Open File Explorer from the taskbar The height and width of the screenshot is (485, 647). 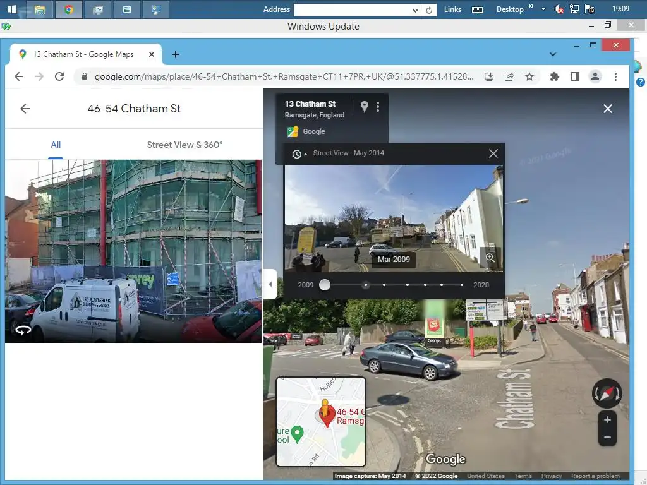coord(40,9)
